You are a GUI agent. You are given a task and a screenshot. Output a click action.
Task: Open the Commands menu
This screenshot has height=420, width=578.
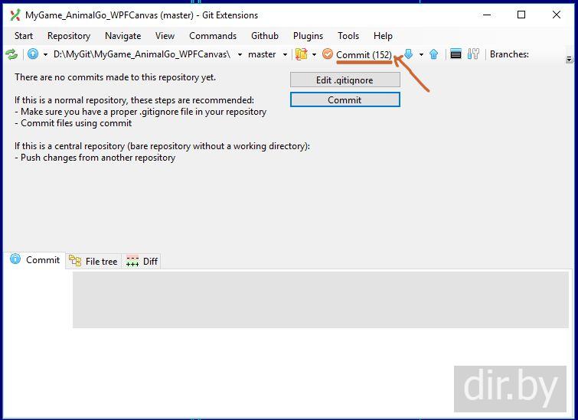[213, 36]
